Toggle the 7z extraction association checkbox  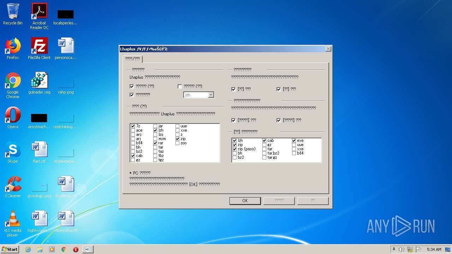[133, 126]
